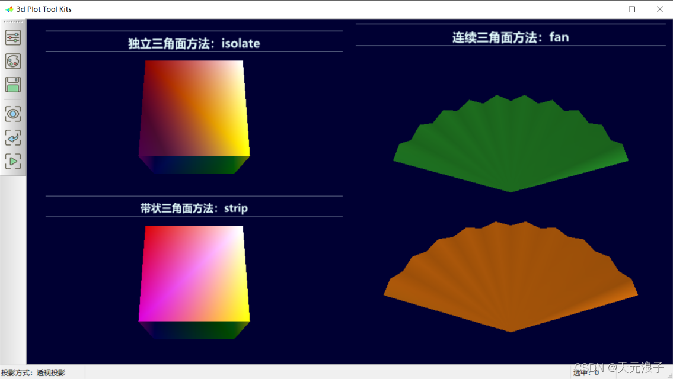673x379 pixels.
Task: Click the title '连续三角面方法: fan'
Action: point(511,37)
